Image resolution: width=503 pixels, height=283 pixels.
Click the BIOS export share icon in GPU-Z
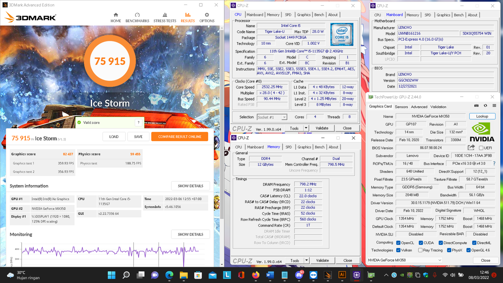(471, 148)
